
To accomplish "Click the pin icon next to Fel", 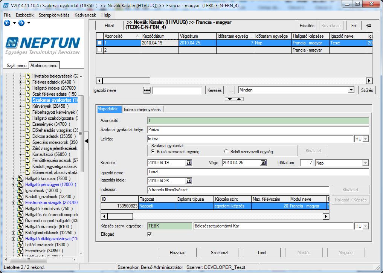I will pyautogui.click(x=368, y=26).
